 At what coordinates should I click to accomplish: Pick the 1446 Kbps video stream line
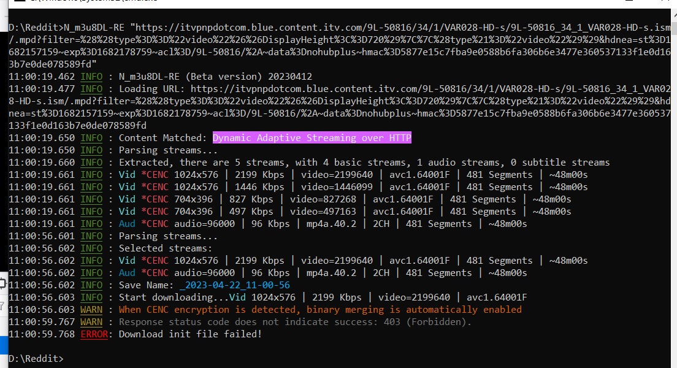353,187
